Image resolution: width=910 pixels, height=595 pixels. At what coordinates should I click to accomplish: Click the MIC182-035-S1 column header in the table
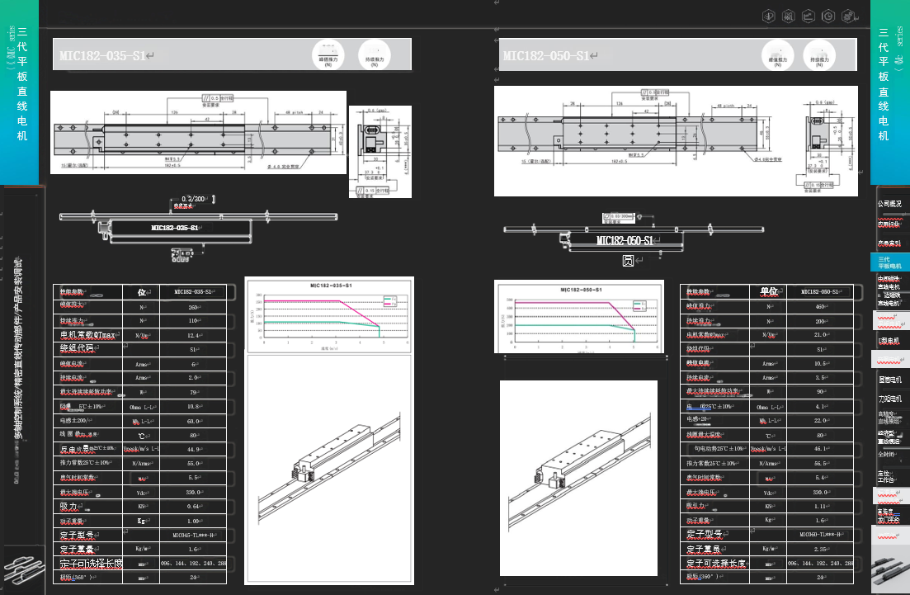pyautogui.click(x=193, y=292)
